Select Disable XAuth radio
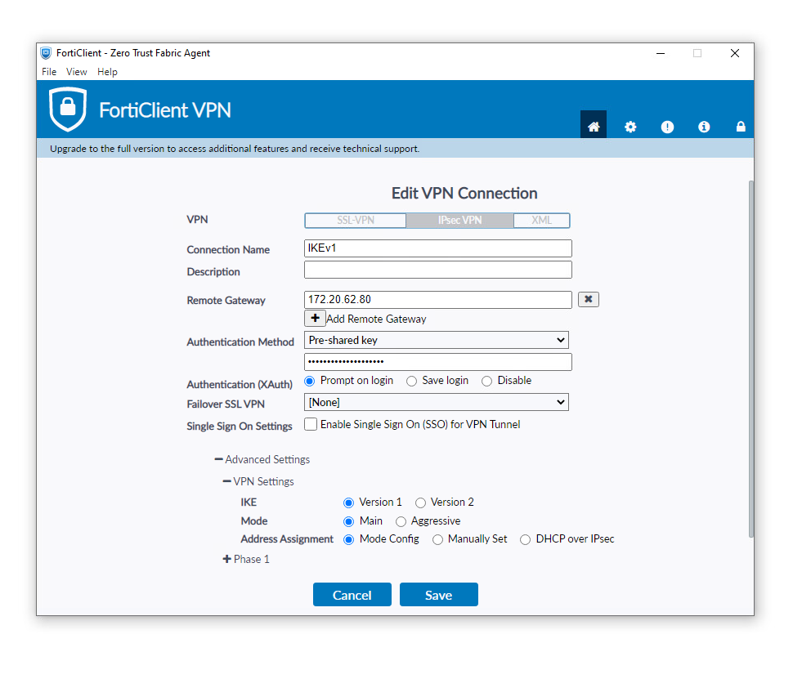The width and height of the screenshot is (802, 679). coord(486,382)
